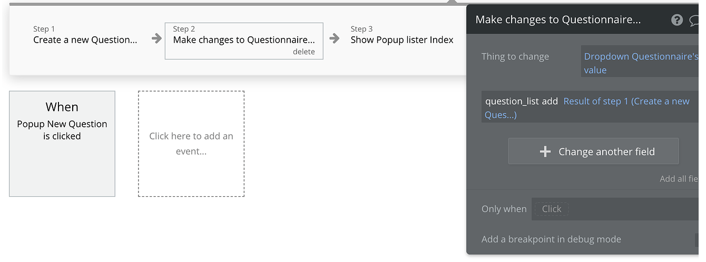This screenshot has width=706, height=262.
Task: Select Step 2 Make changes to Questionnaire
Action: point(243,39)
